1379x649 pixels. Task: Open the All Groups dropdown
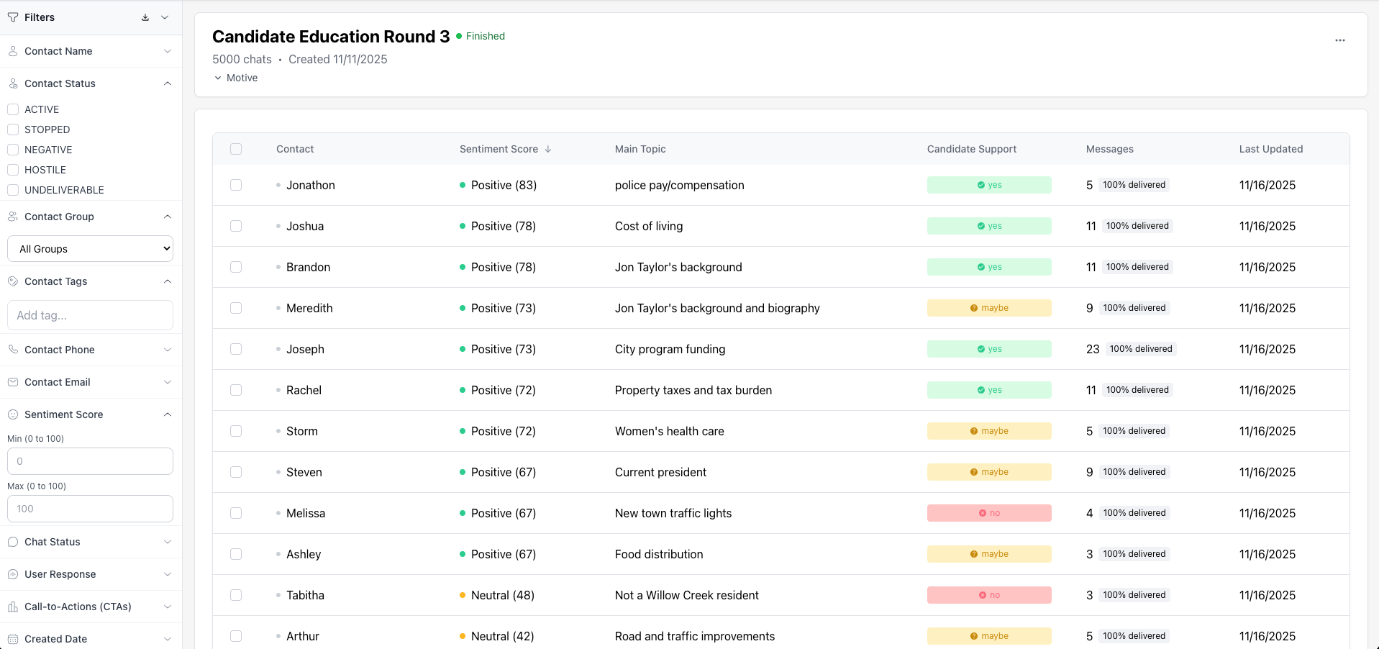point(90,249)
